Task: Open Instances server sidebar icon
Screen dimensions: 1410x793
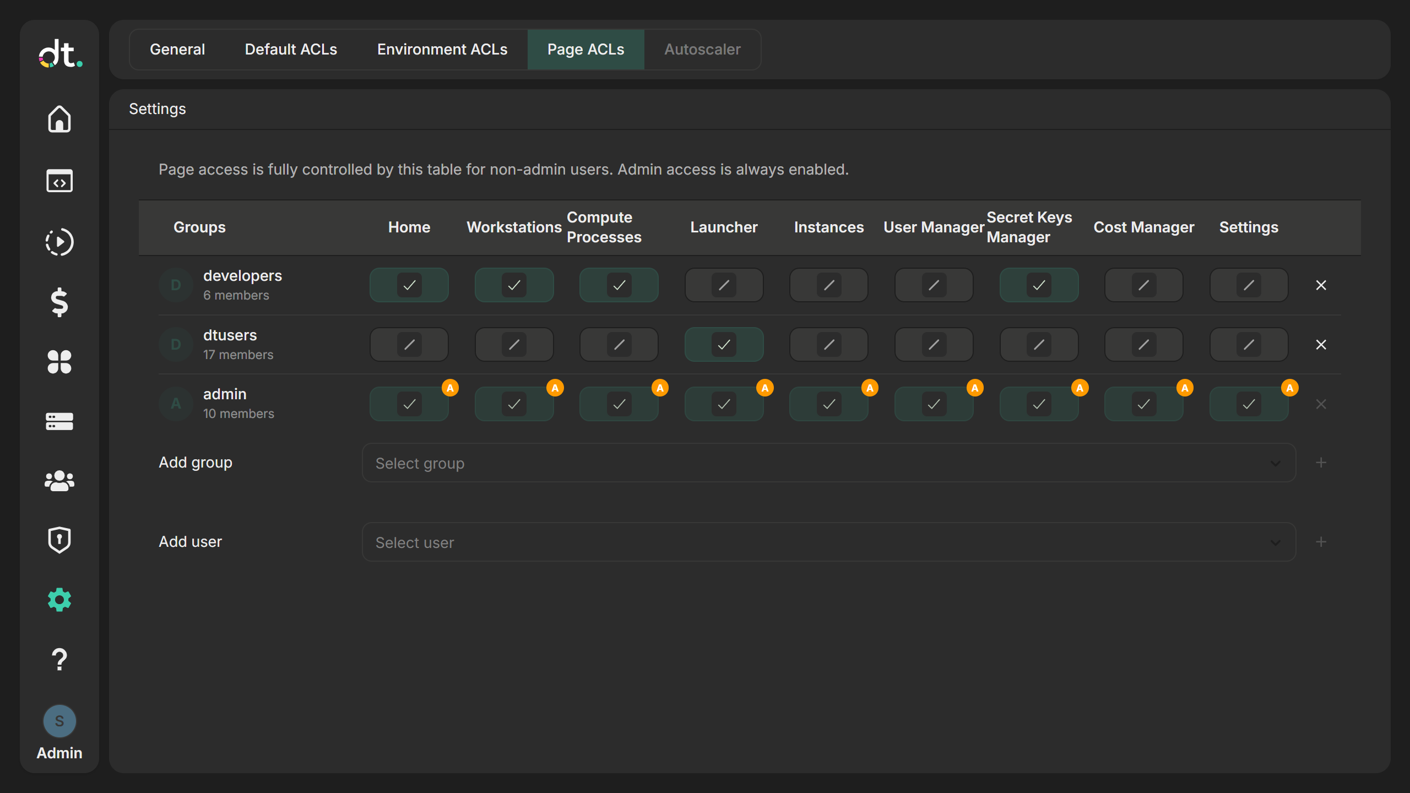Action: coord(59,421)
